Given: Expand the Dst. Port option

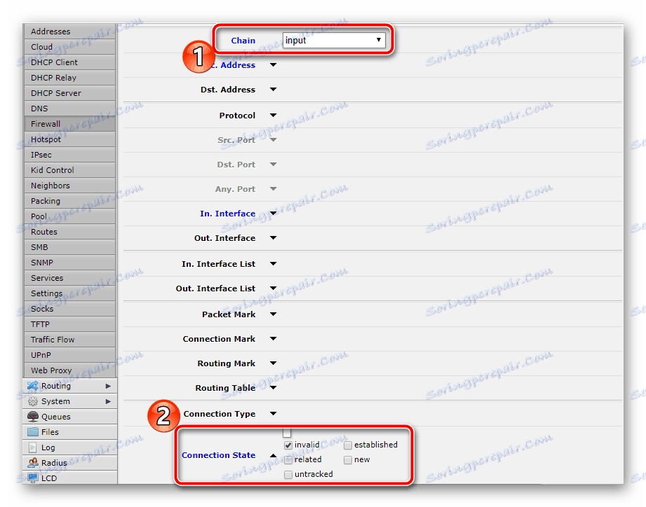Looking at the screenshot, I should pos(273,165).
